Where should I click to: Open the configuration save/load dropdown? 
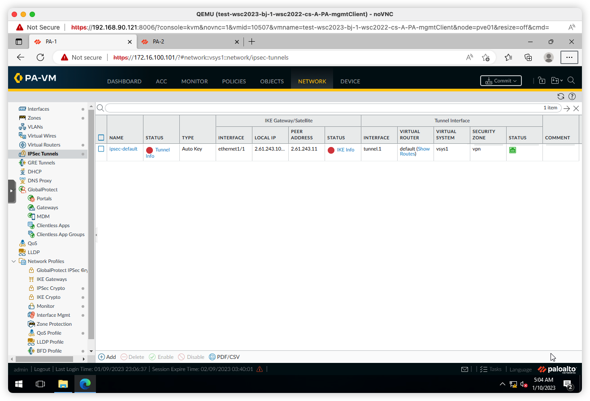[x=556, y=81]
